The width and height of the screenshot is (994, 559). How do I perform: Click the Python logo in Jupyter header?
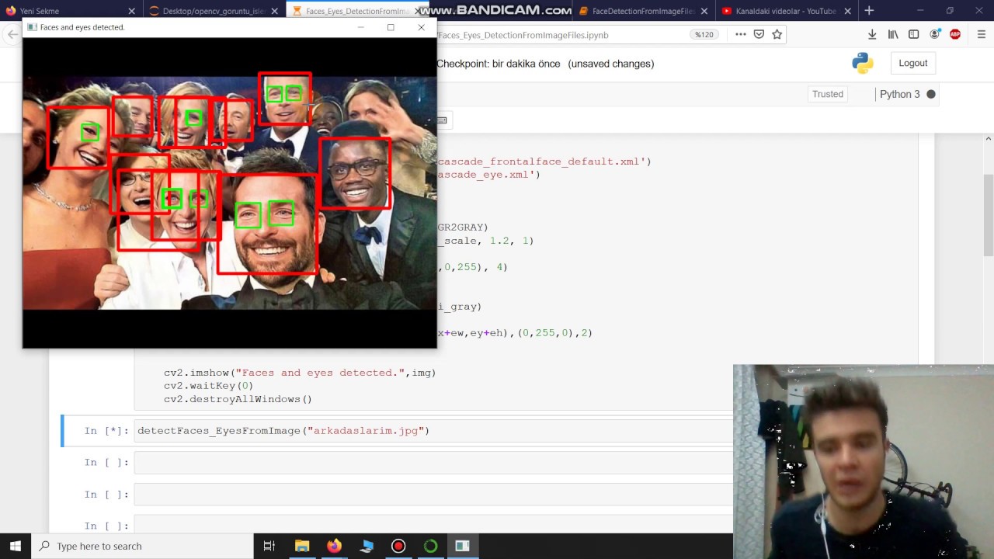point(863,63)
